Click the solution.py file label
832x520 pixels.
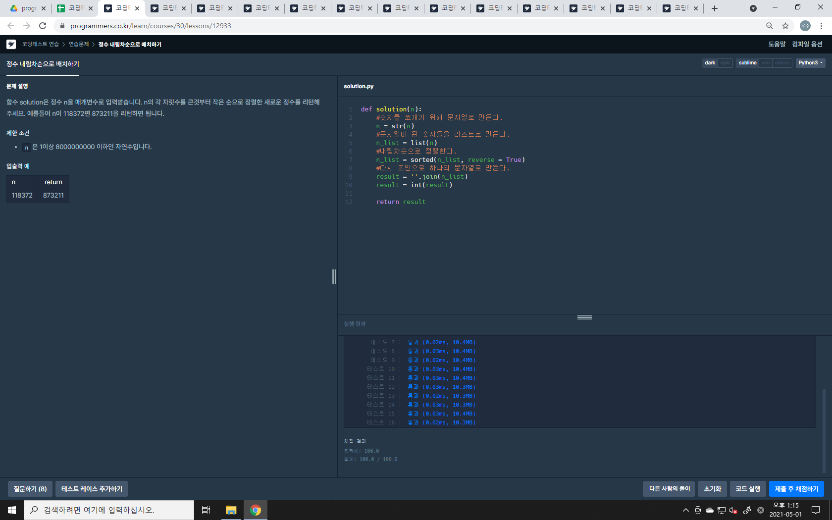click(x=359, y=86)
